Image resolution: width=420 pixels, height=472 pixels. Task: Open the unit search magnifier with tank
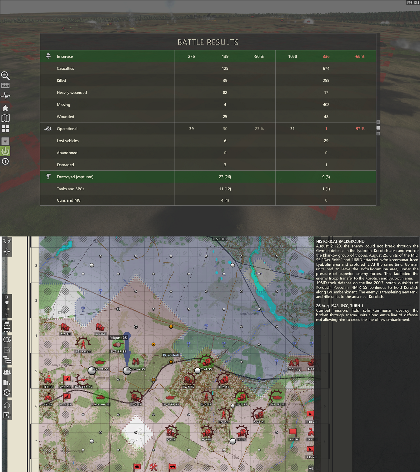pyautogui.click(x=5, y=75)
